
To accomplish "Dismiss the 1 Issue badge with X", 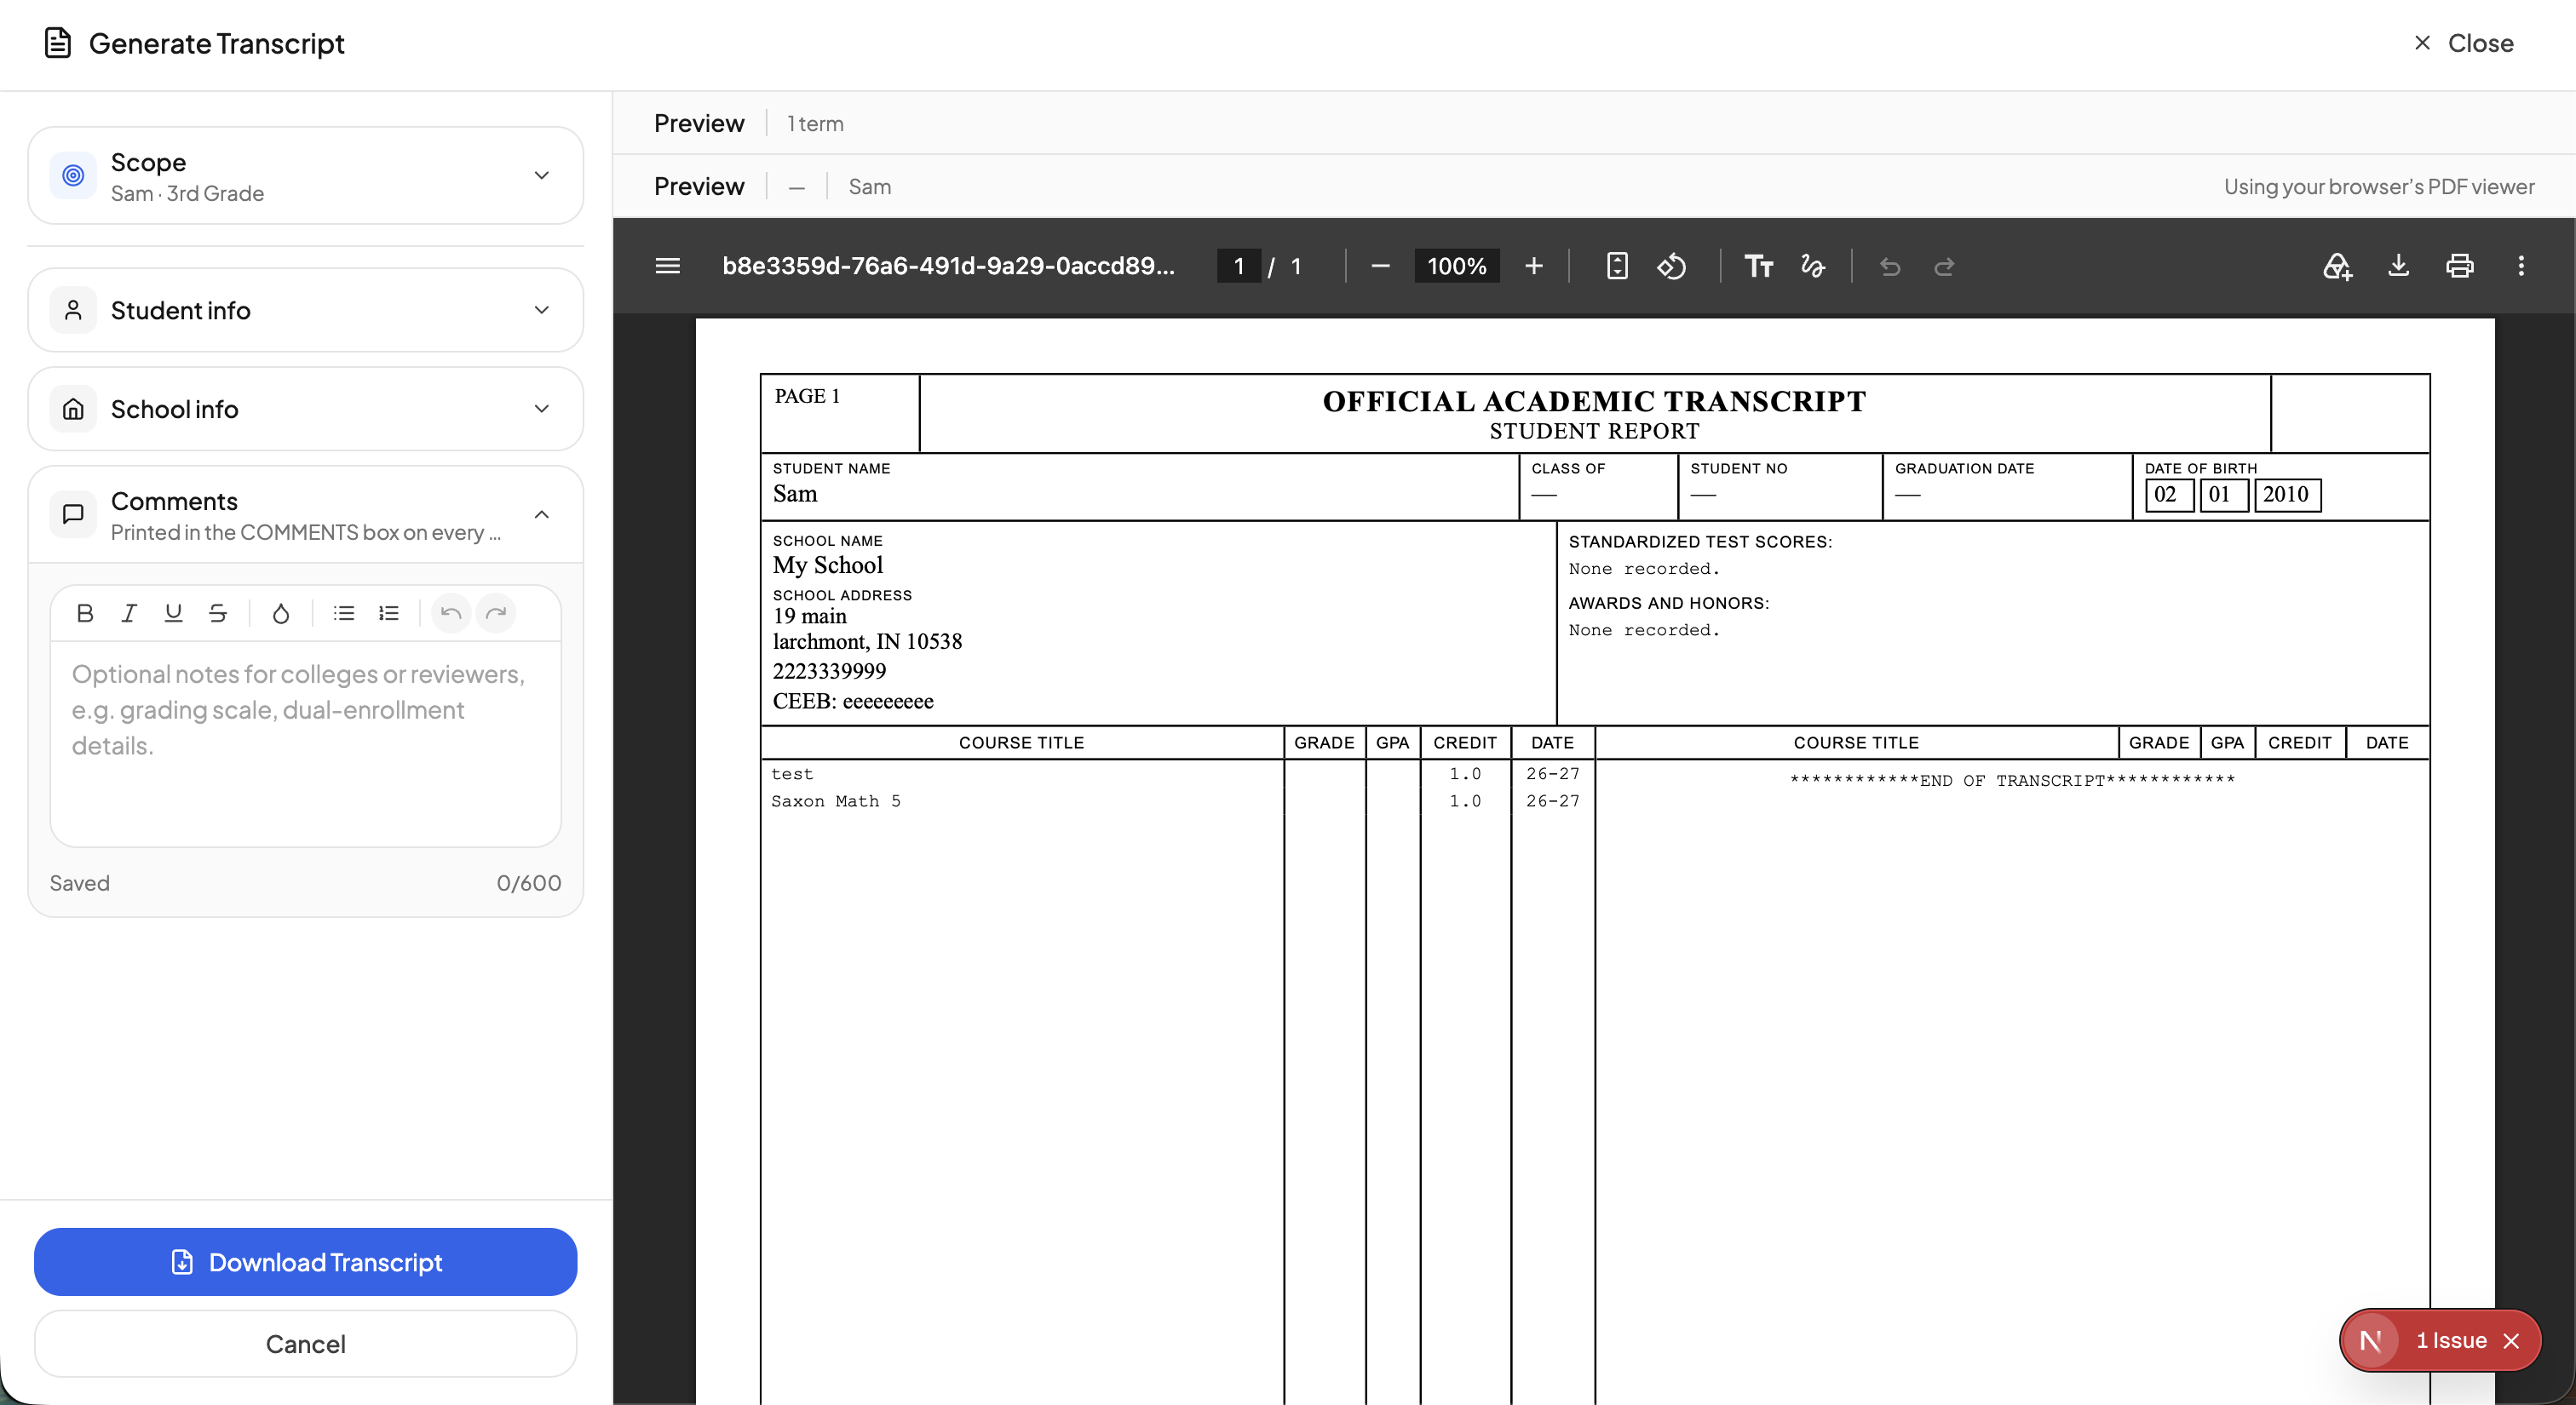I will tap(2511, 1341).
